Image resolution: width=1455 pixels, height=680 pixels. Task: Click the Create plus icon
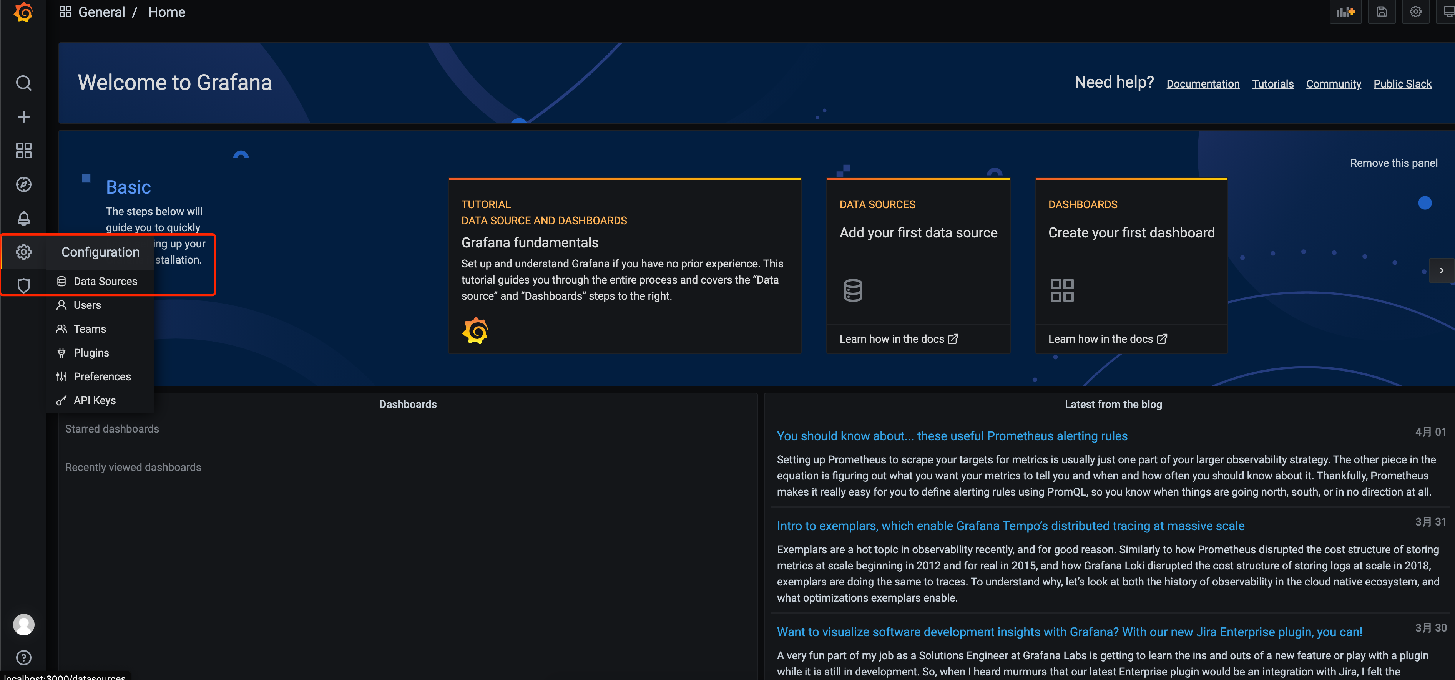point(23,117)
